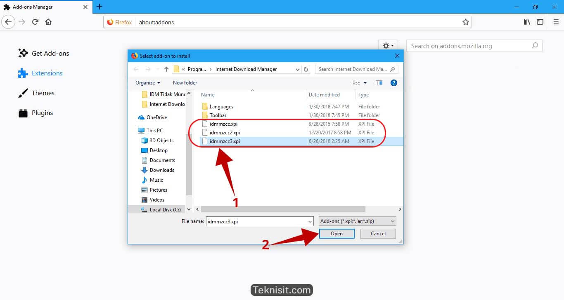Open Downloads in navigation pane
Viewport: 564px width, 300px height.
pos(158,170)
